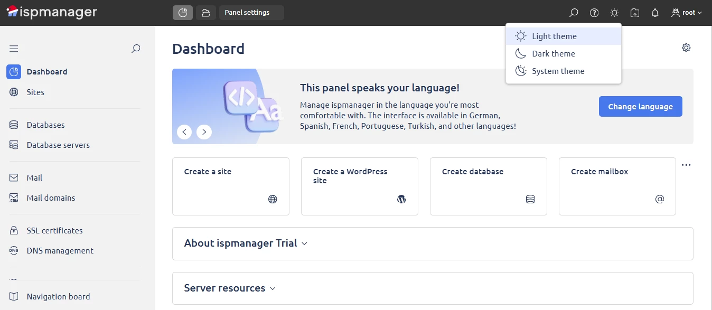Viewport: 712px width, 310px height.
Task: Collapse the sidebar with the hamburger icon
Action: [x=14, y=48]
